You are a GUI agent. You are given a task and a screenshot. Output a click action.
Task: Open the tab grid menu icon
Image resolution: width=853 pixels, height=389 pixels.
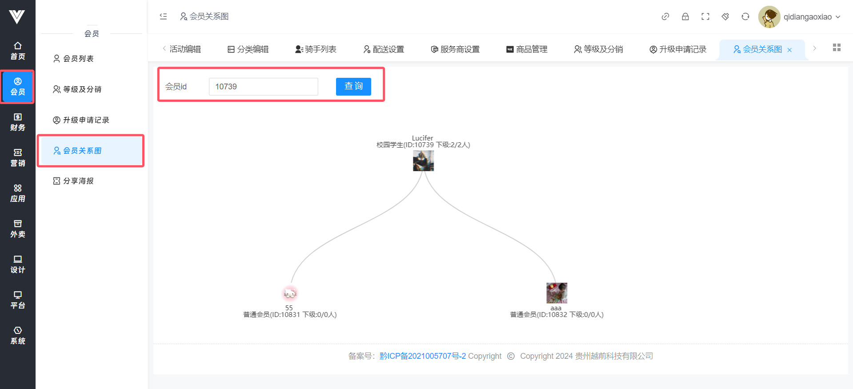pos(836,48)
